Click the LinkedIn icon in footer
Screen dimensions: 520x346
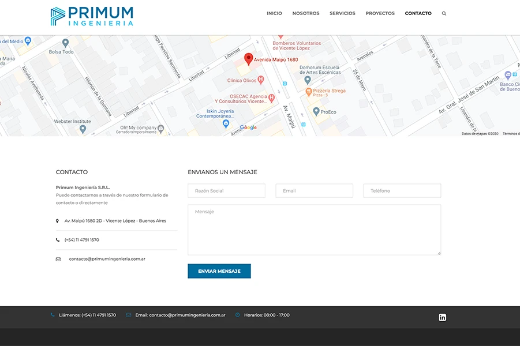coord(442,317)
